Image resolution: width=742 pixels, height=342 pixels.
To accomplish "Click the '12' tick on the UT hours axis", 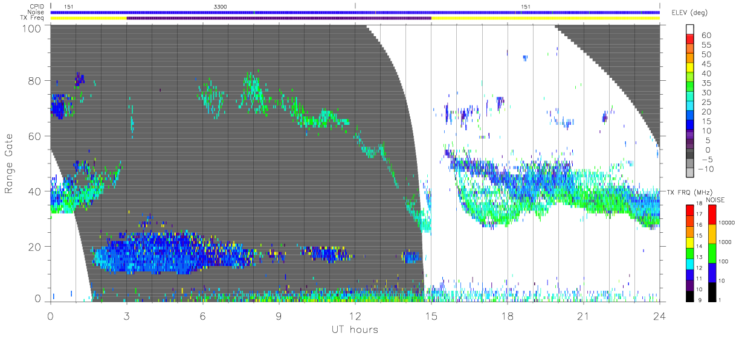I will 355,315.
